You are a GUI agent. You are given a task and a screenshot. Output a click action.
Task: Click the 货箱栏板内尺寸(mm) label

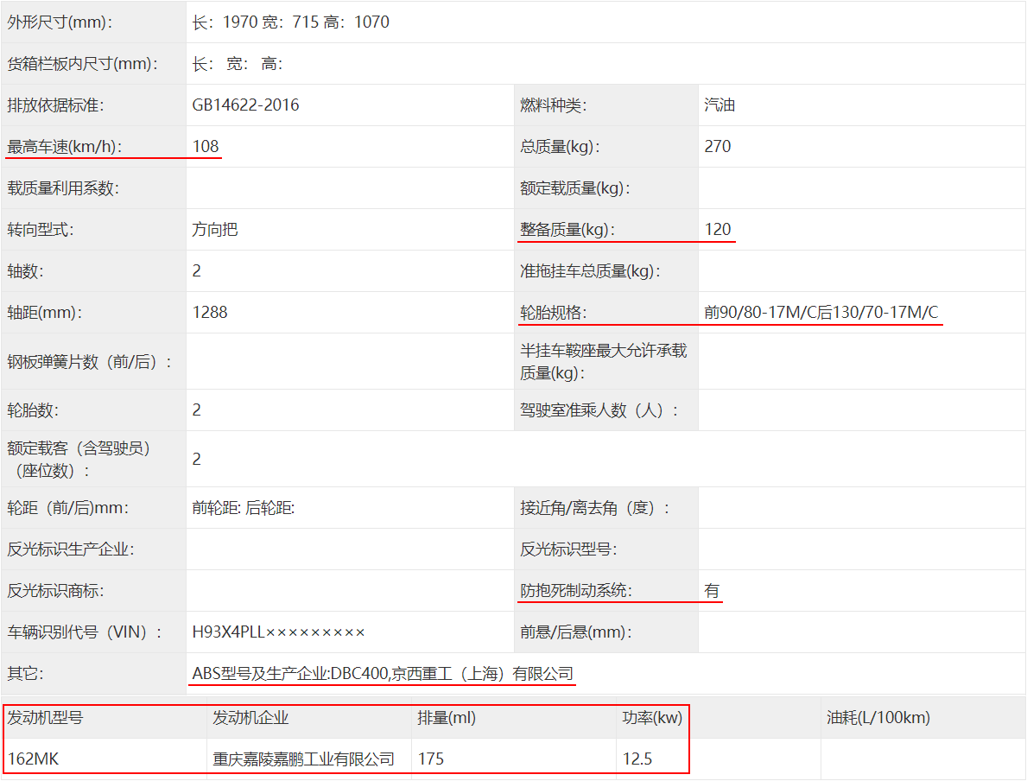pos(83,64)
